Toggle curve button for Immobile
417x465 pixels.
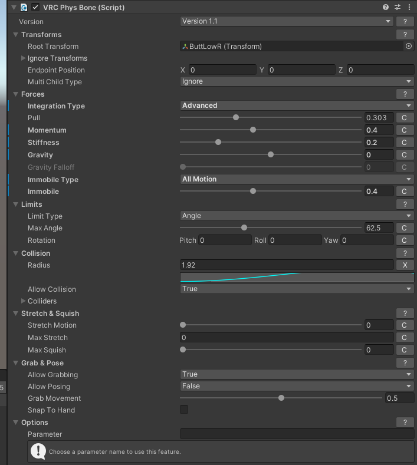tap(405, 192)
